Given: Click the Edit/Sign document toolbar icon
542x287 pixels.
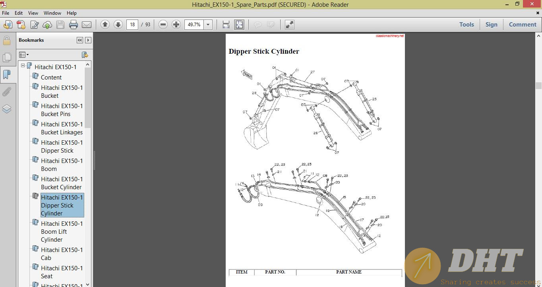Looking at the screenshot, I should 34,25.
